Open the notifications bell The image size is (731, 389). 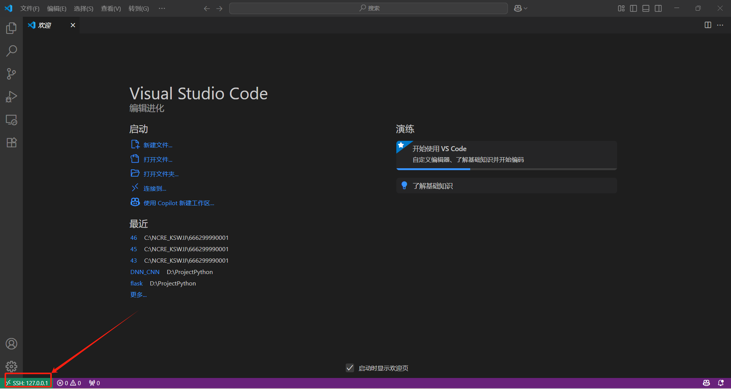721,383
